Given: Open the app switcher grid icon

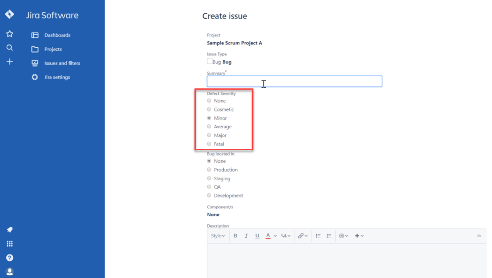Looking at the screenshot, I should 10,243.
